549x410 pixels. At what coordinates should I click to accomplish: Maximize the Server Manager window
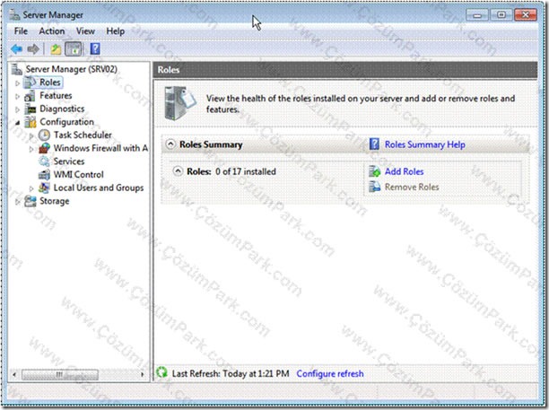[x=501, y=15]
